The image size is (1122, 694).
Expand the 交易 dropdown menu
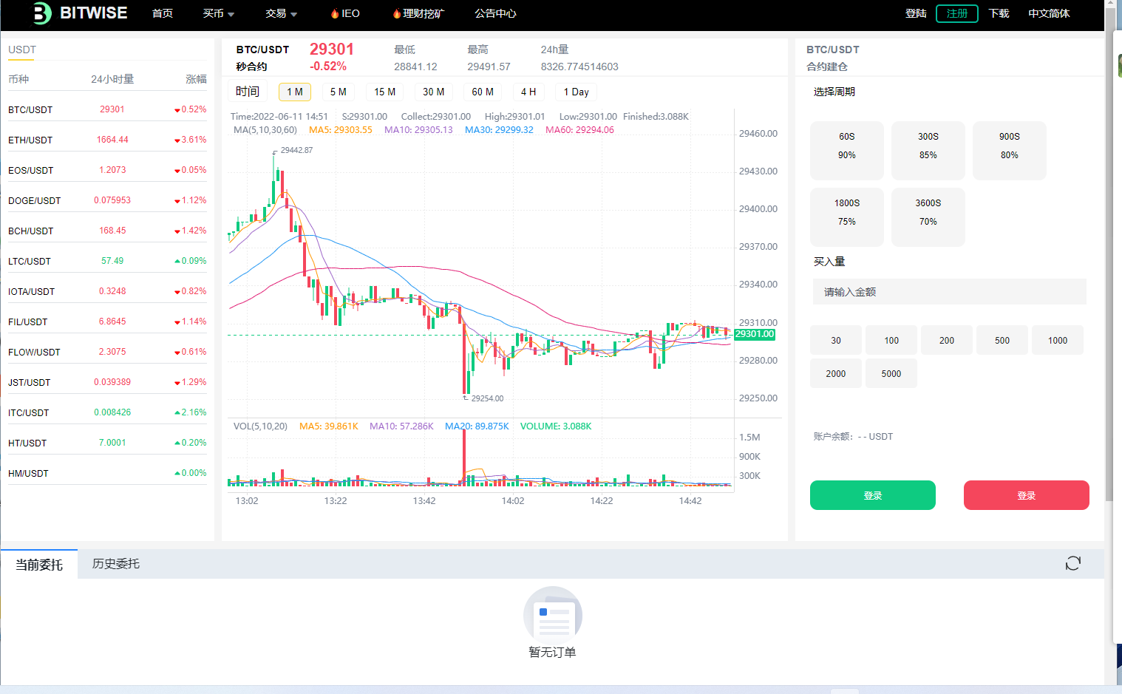point(281,13)
